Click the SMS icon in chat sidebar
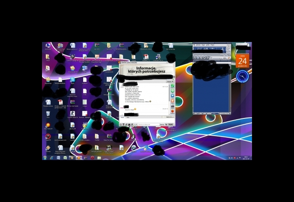This screenshot has height=202, width=294. point(172,91)
